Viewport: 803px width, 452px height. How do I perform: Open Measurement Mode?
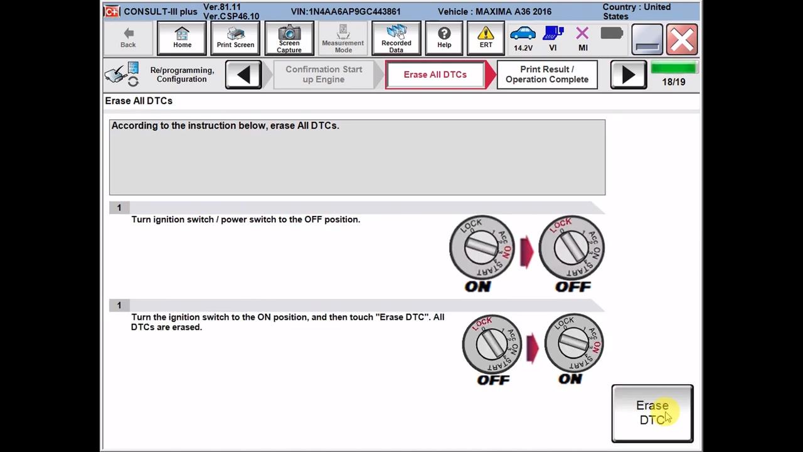click(x=343, y=38)
